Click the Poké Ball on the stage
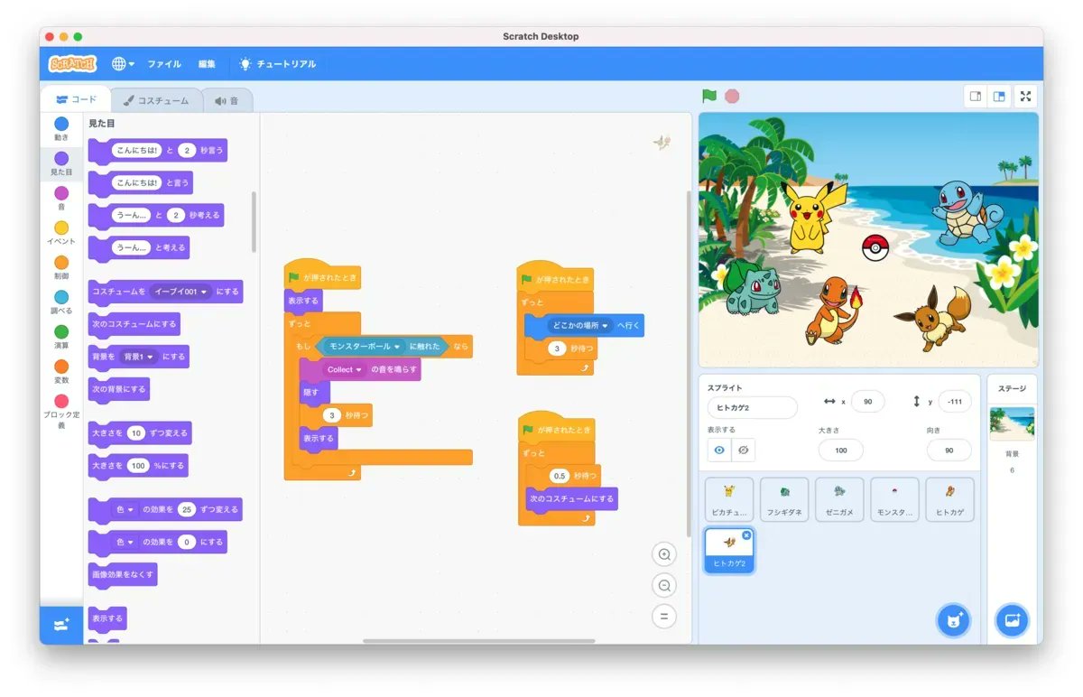This screenshot has width=1083, height=697. pyautogui.click(x=875, y=247)
